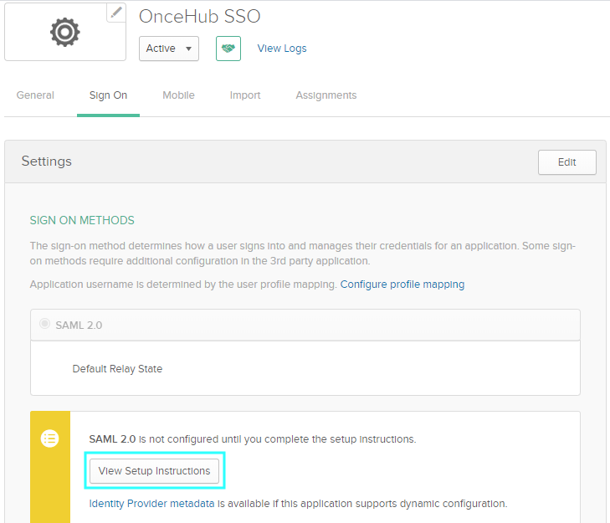Click the green handshake icon button
Screen dimensions: 610x523
click(228, 49)
